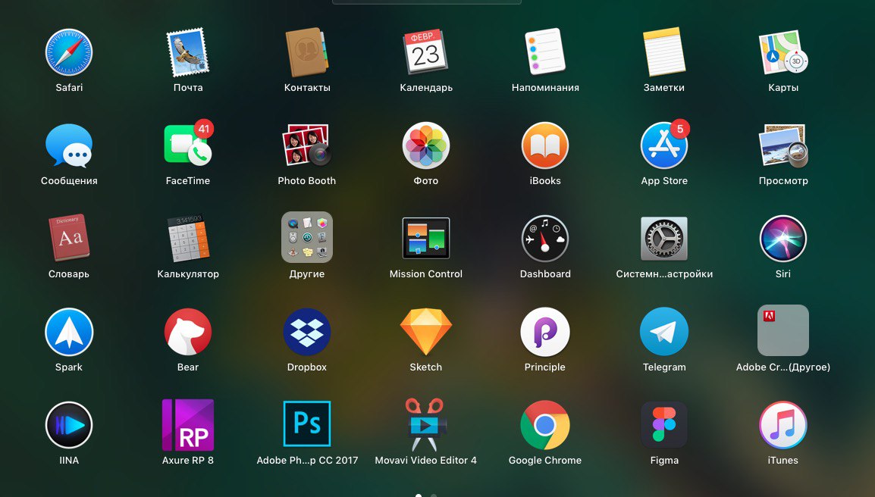Open the Сообщения messages app
This screenshot has width=875, height=497.
point(69,145)
